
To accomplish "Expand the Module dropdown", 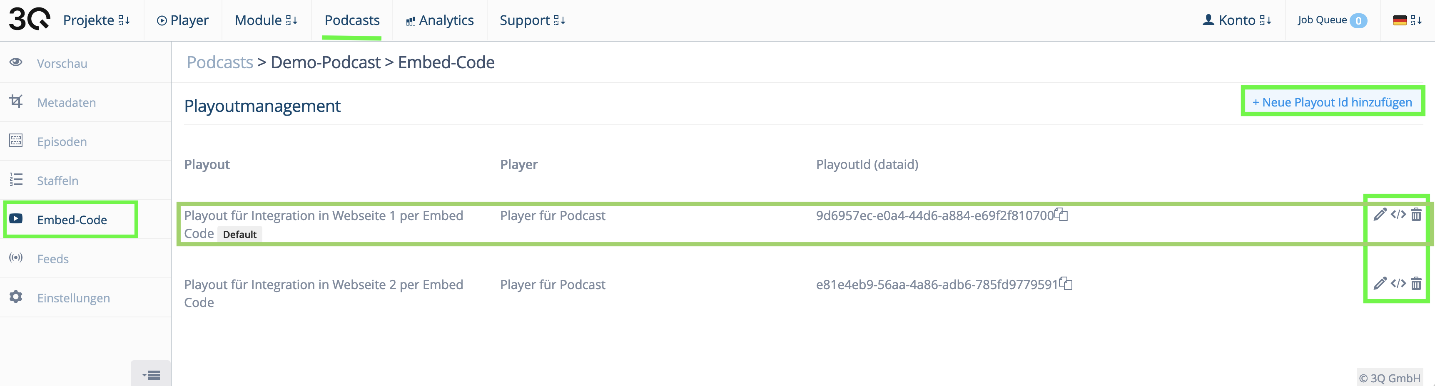I will click(x=266, y=20).
